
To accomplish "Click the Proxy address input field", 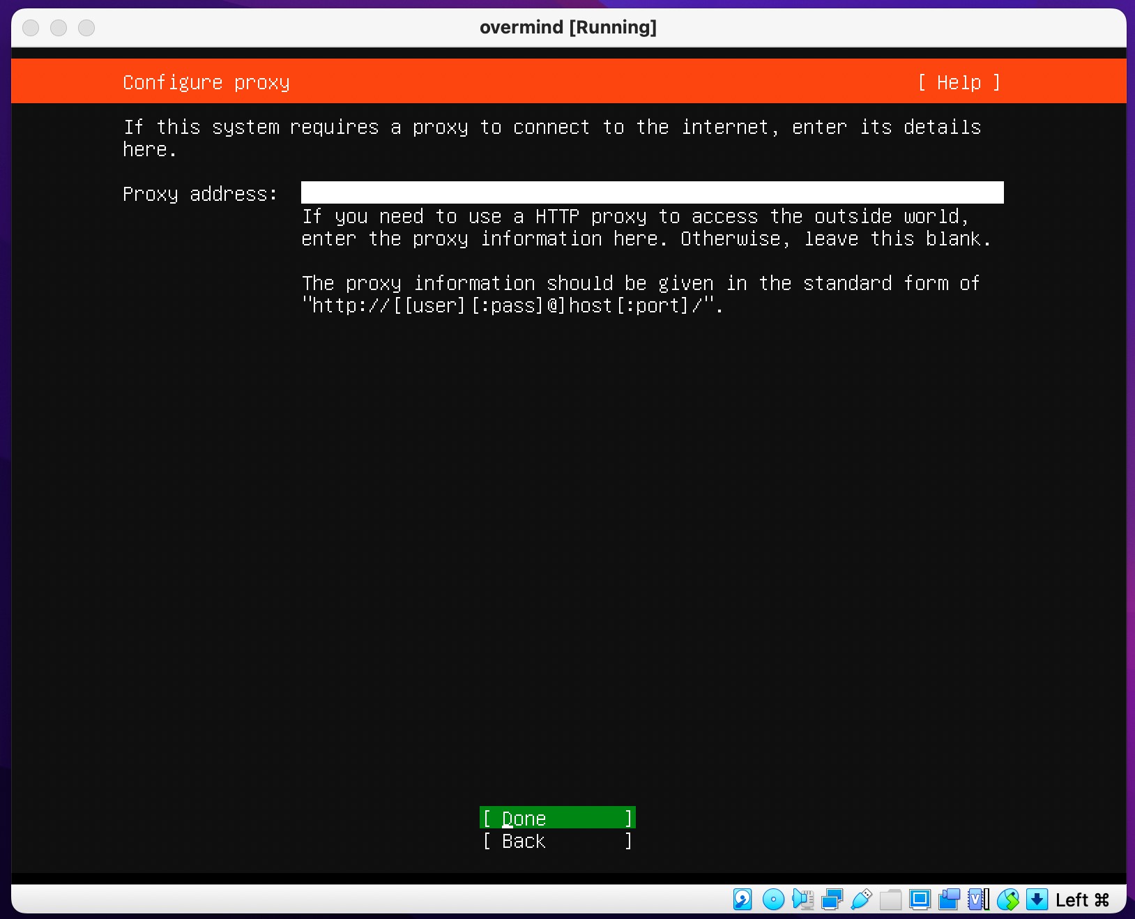I will pos(652,192).
